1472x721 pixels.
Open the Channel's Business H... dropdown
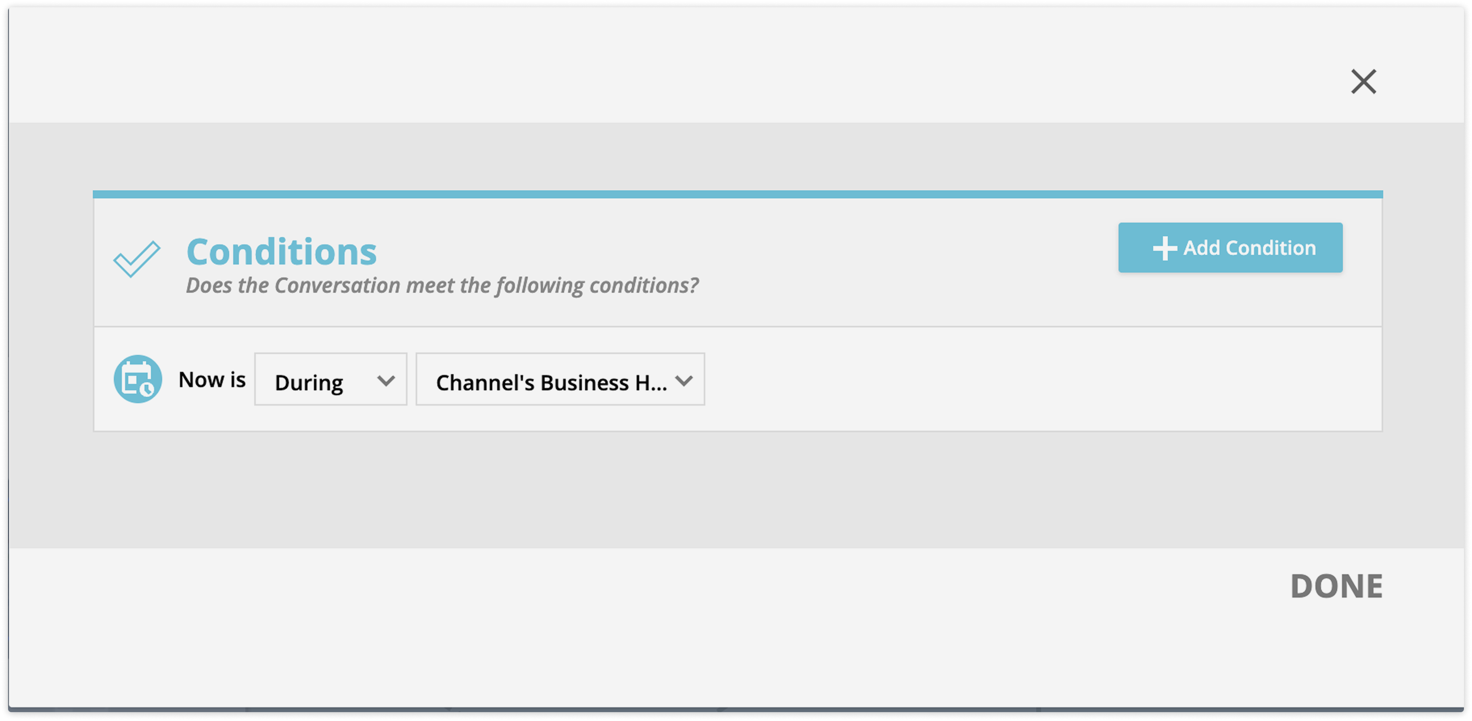[560, 379]
